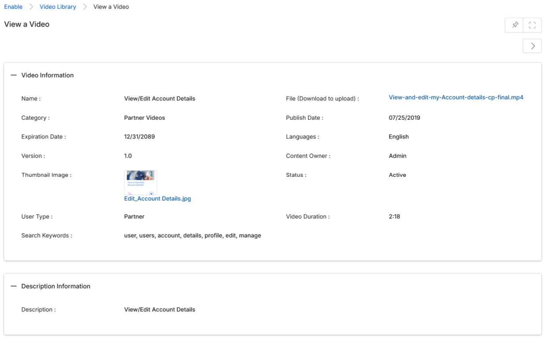
Task: Click the 'Thumbnail Image :' label
Action: pos(46,175)
